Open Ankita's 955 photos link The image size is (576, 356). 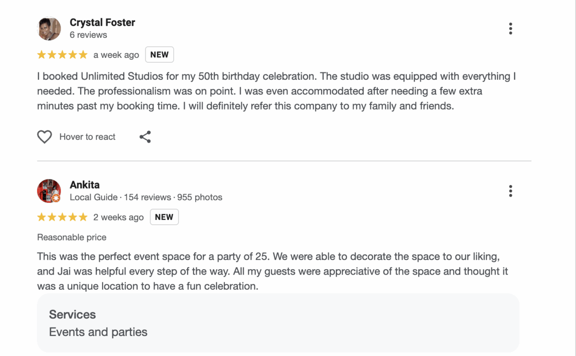point(200,197)
